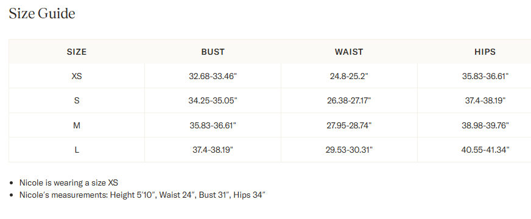
Task: Select the HIPS column header
Action: [x=485, y=52]
